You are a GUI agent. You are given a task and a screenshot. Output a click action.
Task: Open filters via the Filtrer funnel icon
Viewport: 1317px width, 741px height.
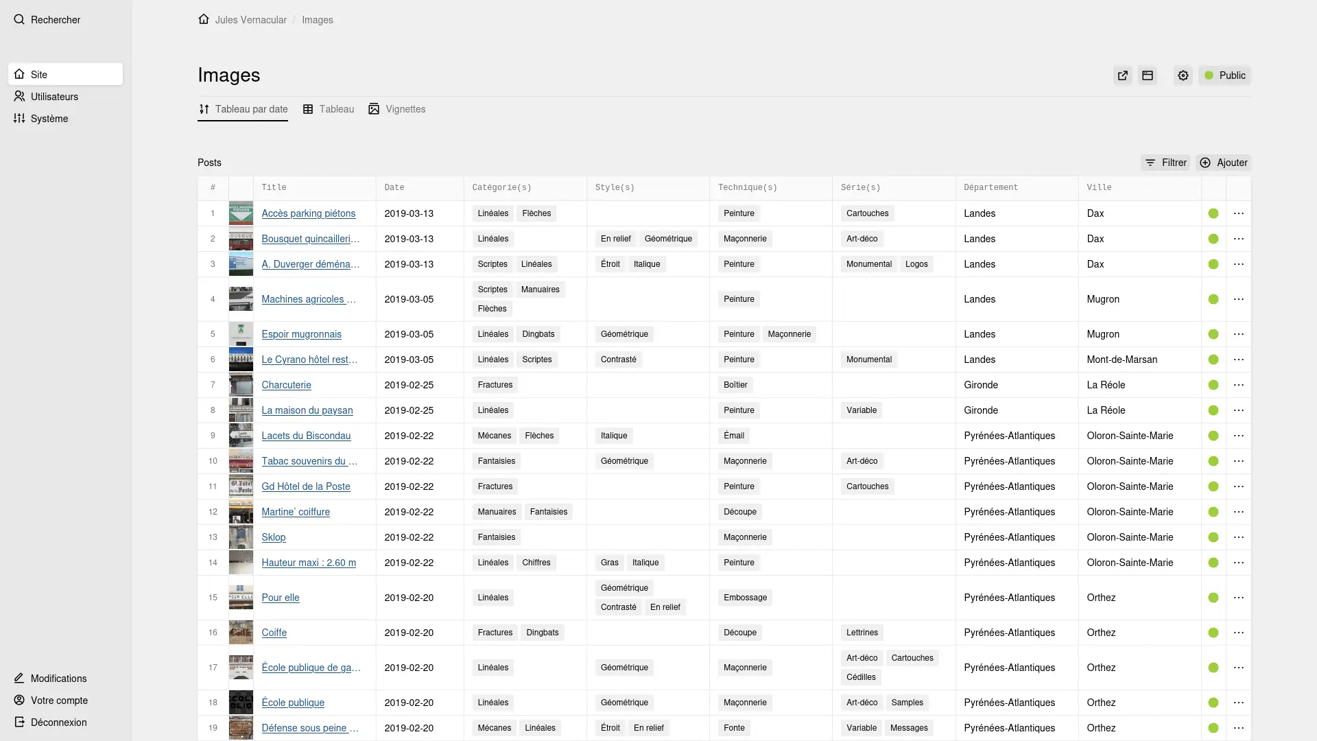coord(1151,163)
